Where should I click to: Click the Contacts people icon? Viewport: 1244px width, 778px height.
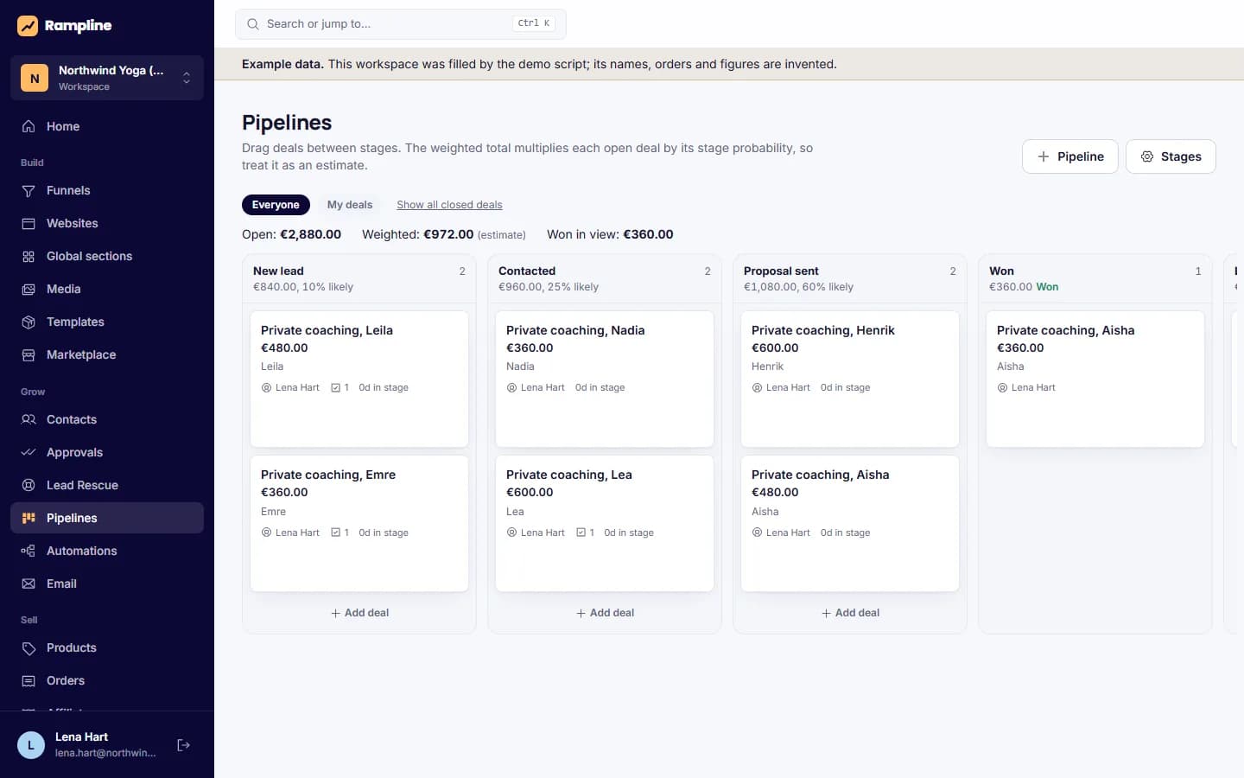tap(29, 419)
